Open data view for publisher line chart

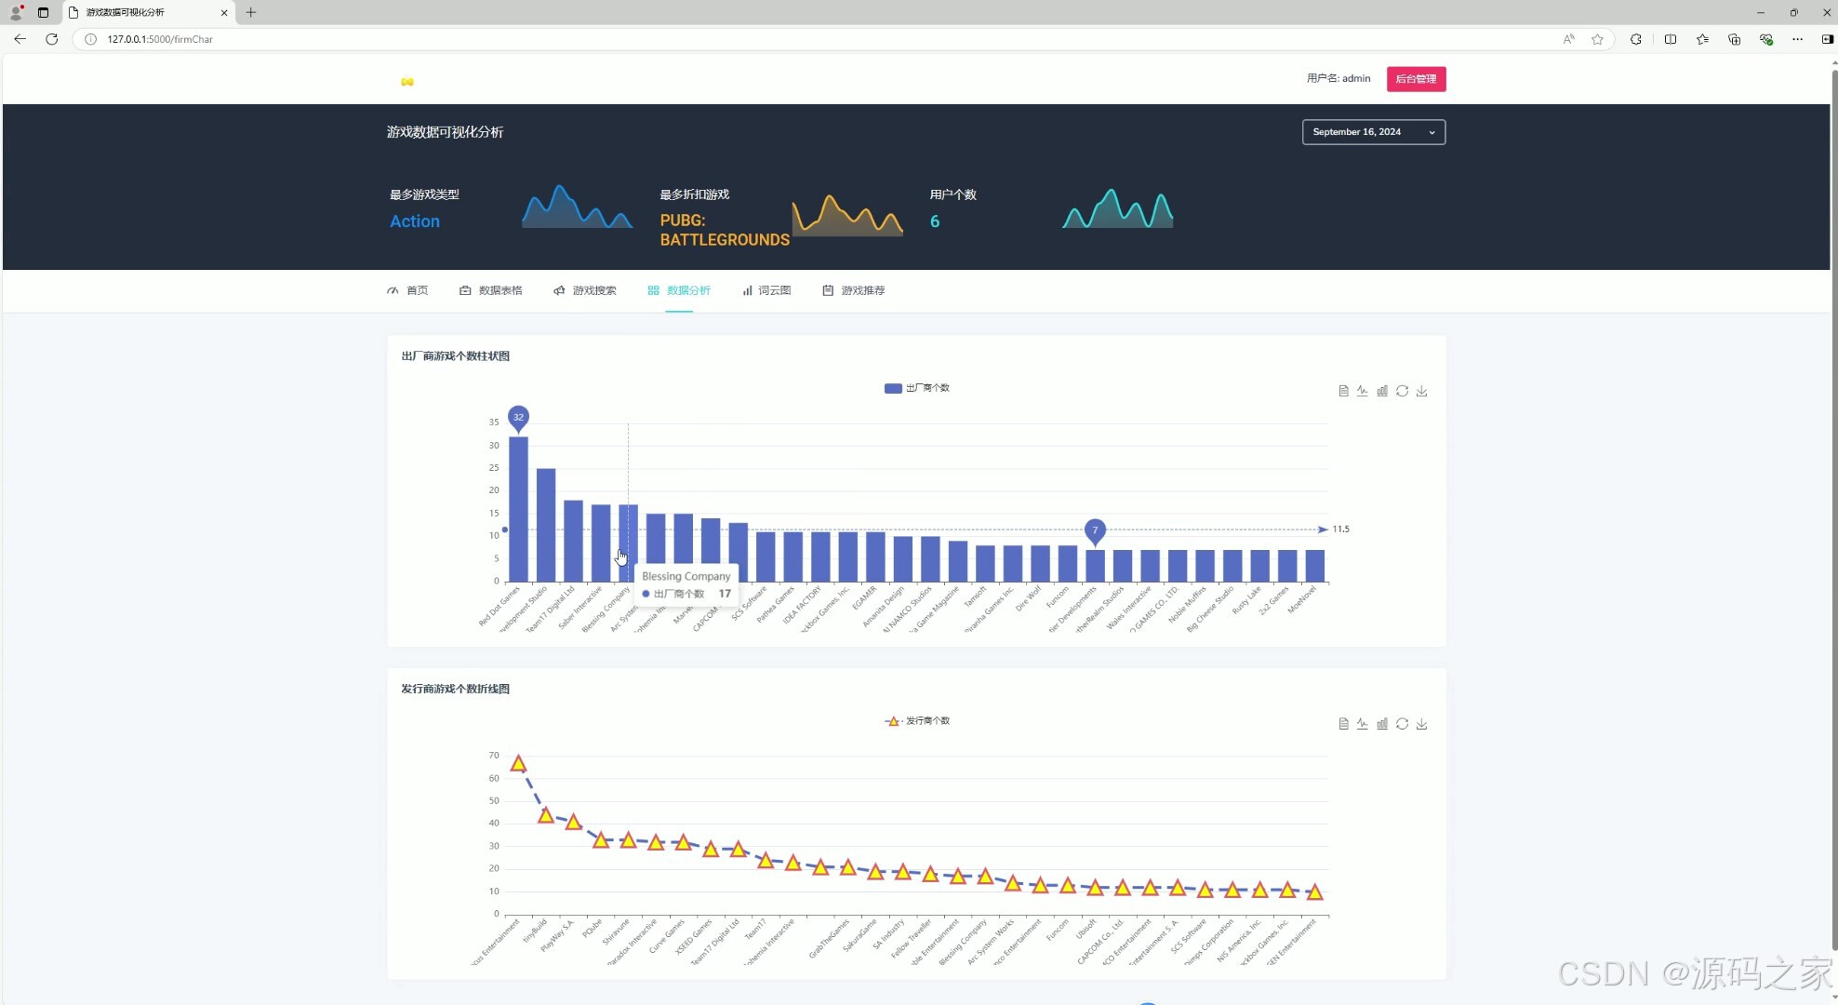tap(1343, 724)
